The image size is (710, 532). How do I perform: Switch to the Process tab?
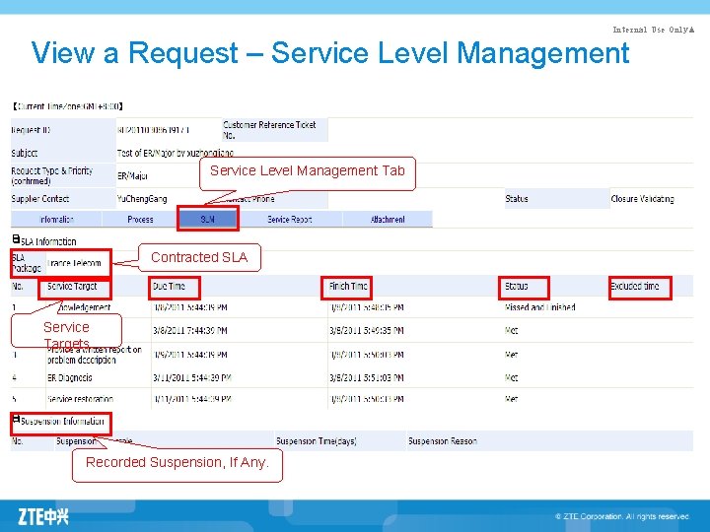click(140, 220)
